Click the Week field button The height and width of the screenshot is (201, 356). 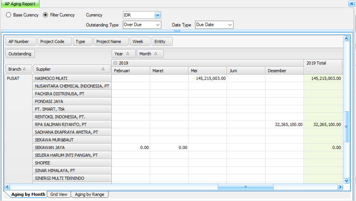140,41
